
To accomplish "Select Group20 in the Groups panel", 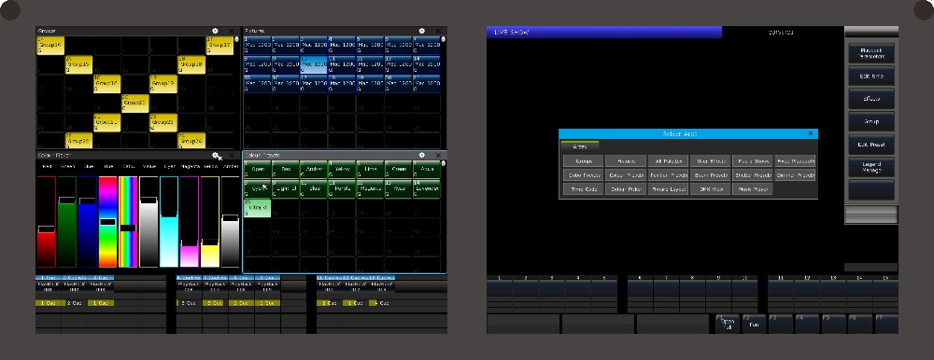I will (x=134, y=103).
